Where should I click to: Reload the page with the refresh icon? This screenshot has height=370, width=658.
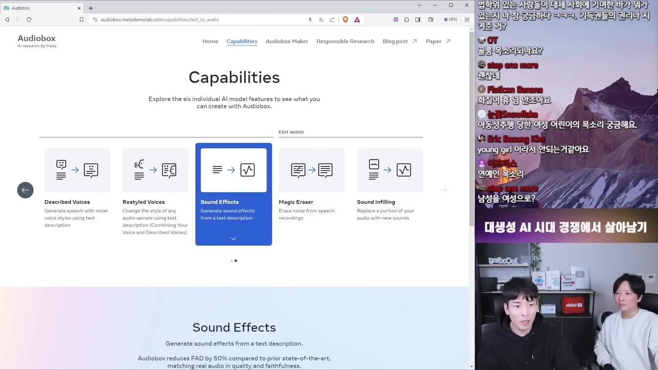(x=29, y=20)
